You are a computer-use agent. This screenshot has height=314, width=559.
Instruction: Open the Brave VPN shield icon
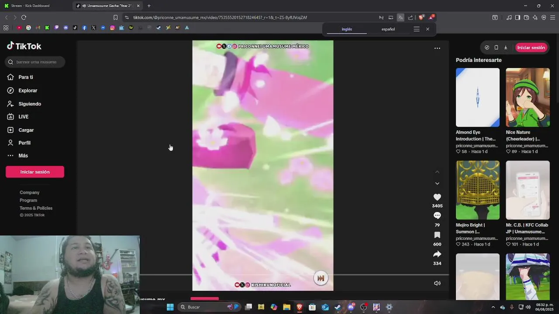544,17
